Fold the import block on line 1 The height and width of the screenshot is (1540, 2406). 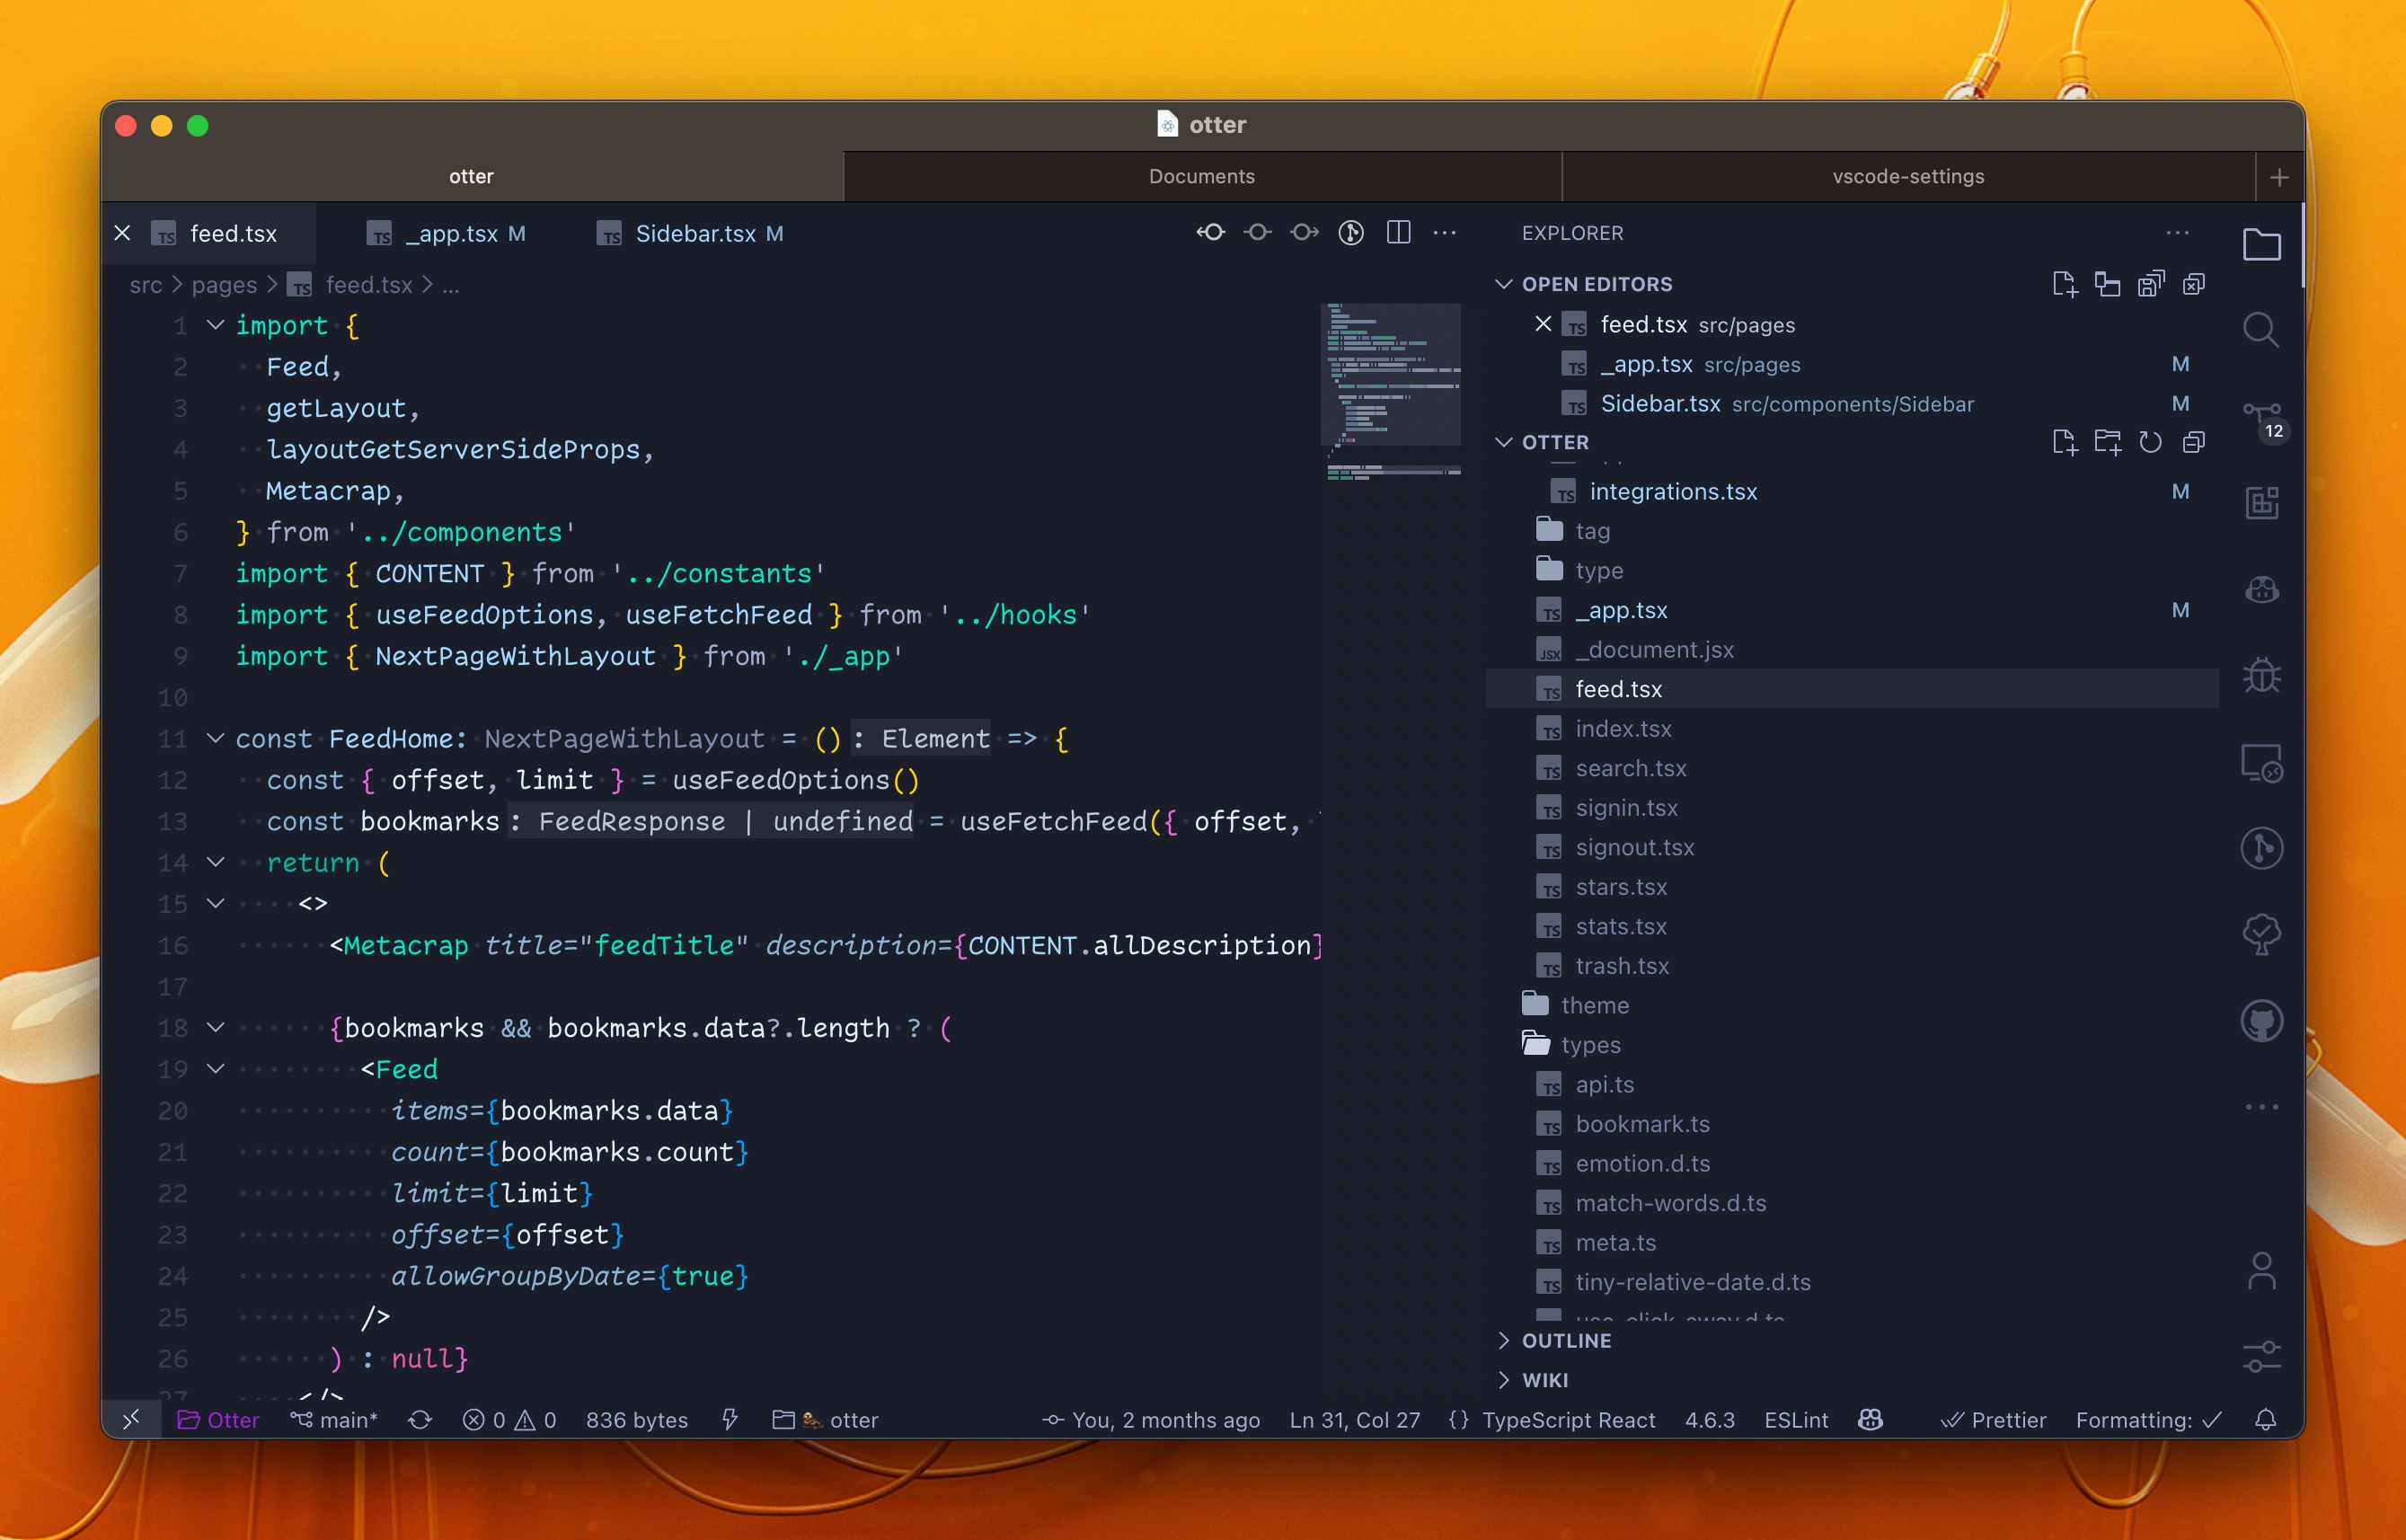coord(215,325)
